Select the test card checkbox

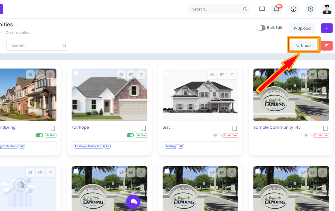167,73
